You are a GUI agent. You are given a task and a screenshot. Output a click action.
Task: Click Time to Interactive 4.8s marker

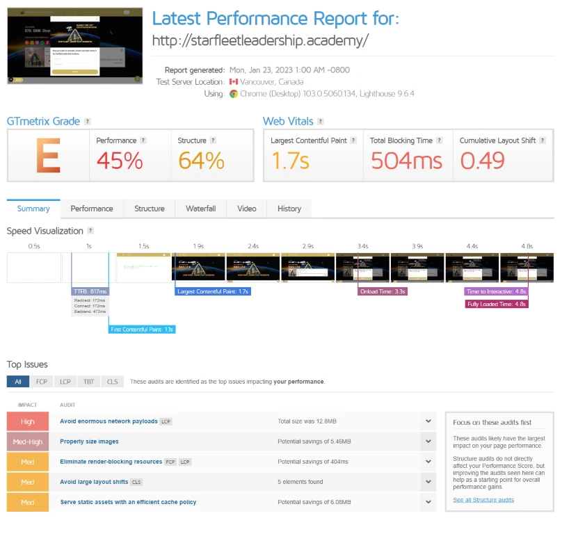(497, 291)
